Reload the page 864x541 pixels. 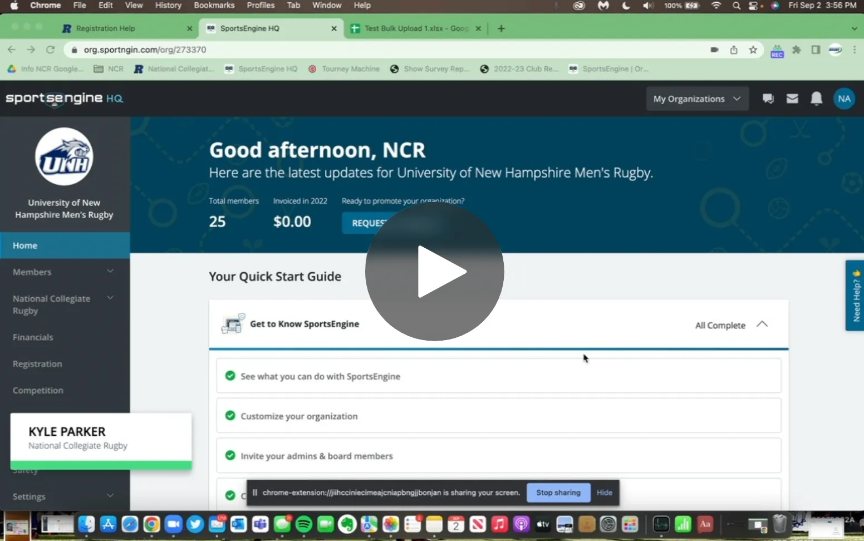click(50, 50)
